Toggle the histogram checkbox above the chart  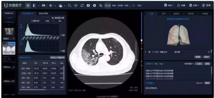(x=53, y=18)
